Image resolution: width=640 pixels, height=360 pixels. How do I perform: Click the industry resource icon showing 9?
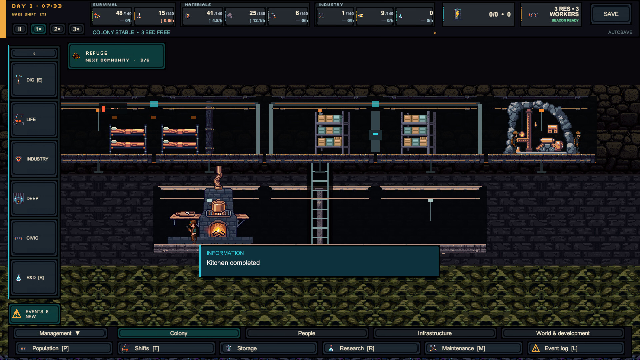click(361, 16)
